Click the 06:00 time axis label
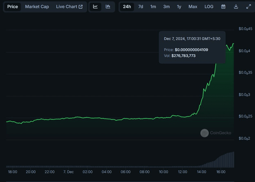 click(126, 172)
